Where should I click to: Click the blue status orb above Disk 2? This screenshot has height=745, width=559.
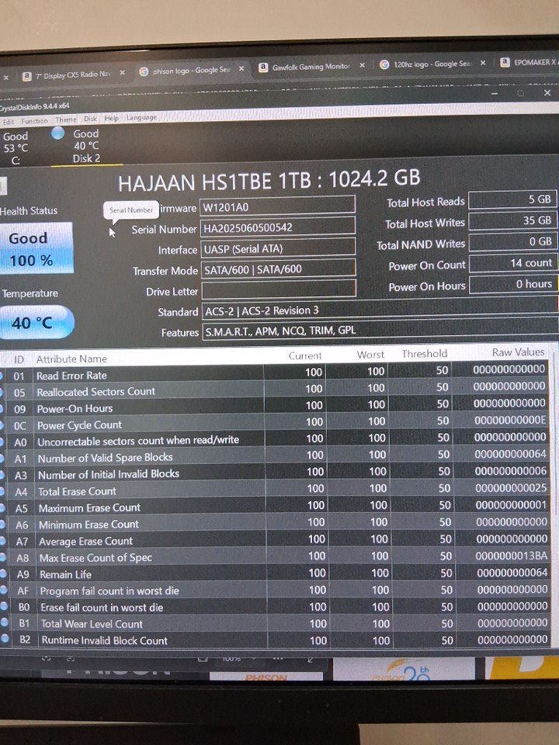(58, 133)
